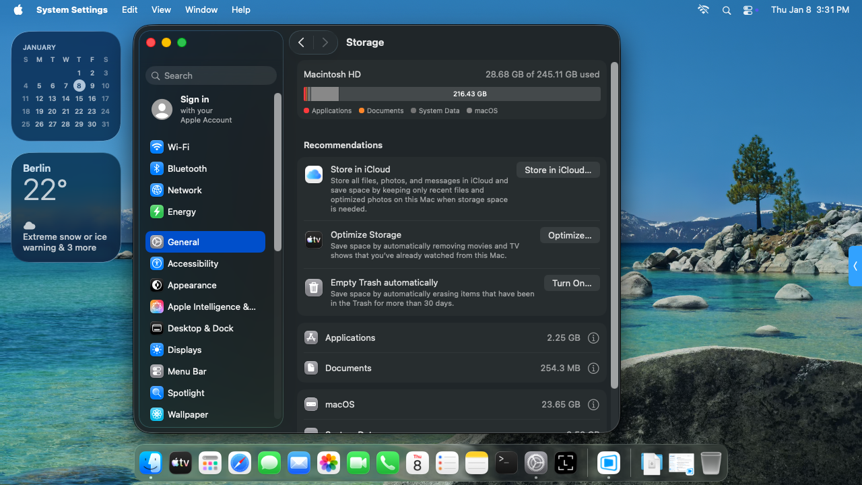Open the Window menu
This screenshot has width=862, height=485.
[201, 10]
